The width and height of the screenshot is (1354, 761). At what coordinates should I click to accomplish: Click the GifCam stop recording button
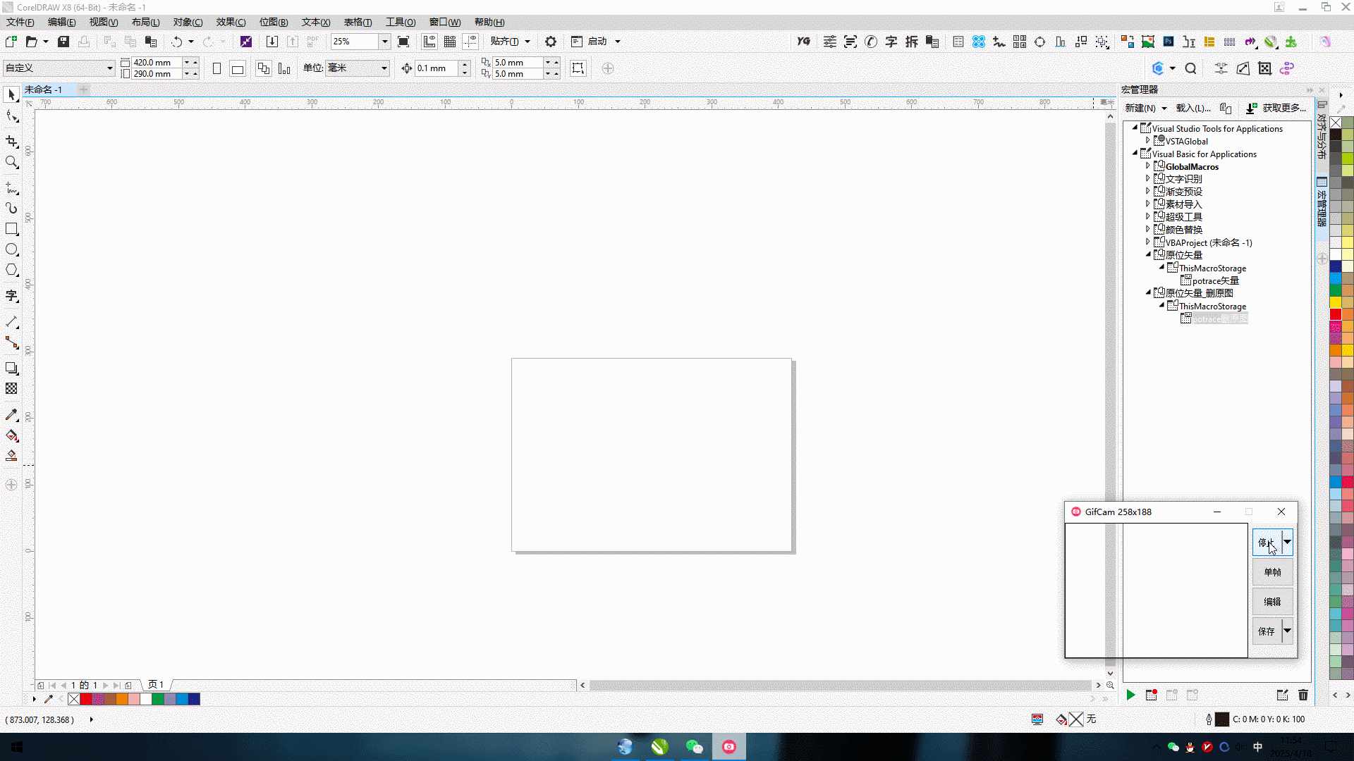pyautogui.click(x=1267, y=543)
